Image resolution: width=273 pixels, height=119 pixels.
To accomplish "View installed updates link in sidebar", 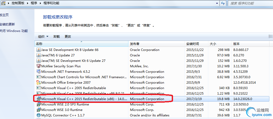I will [7, 24].
